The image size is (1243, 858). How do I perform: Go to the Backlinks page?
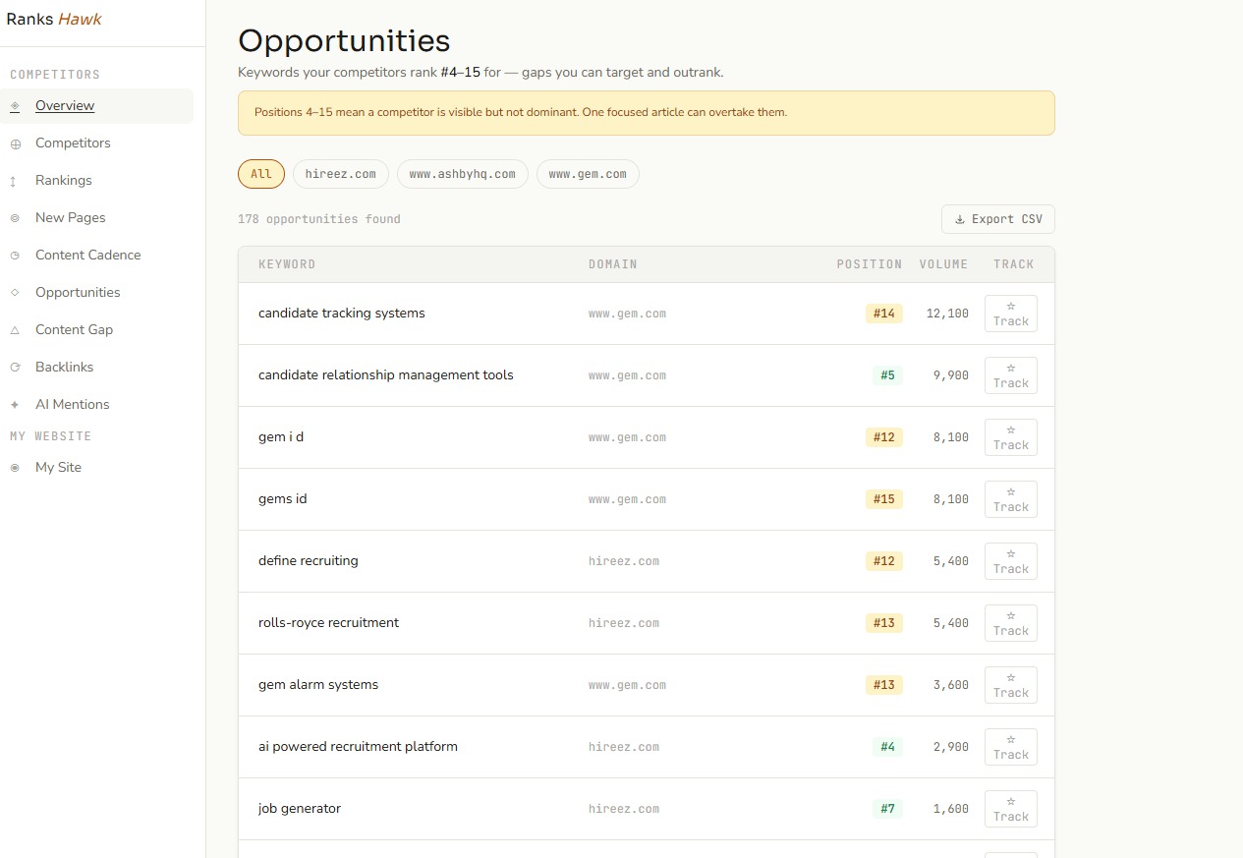coord(97,368)
